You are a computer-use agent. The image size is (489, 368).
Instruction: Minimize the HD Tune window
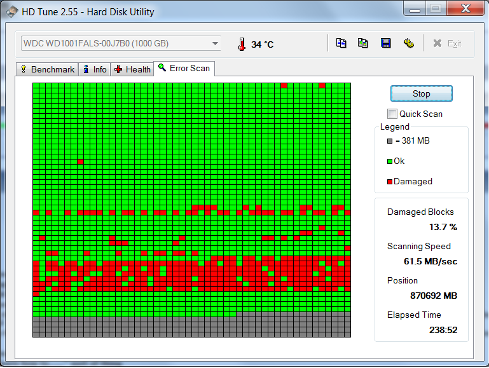coord(415,9)
